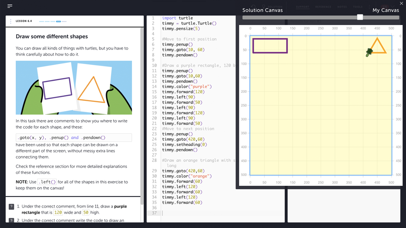Go to the current fourth progress step

click(x=59, y=21)
